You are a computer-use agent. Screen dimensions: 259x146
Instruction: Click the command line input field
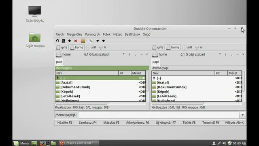[159, 115]
